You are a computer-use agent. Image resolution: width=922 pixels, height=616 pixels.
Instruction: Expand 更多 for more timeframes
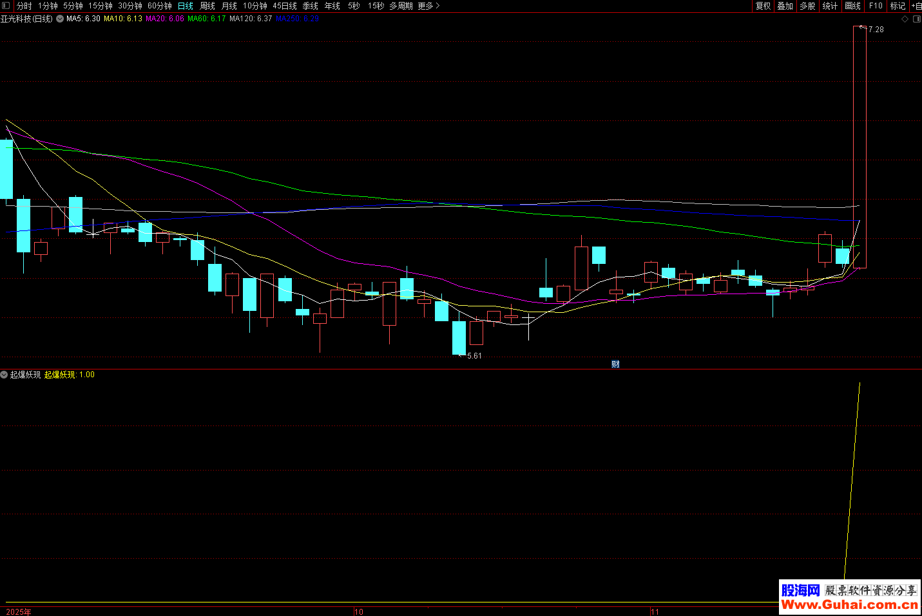pos(428,6)
